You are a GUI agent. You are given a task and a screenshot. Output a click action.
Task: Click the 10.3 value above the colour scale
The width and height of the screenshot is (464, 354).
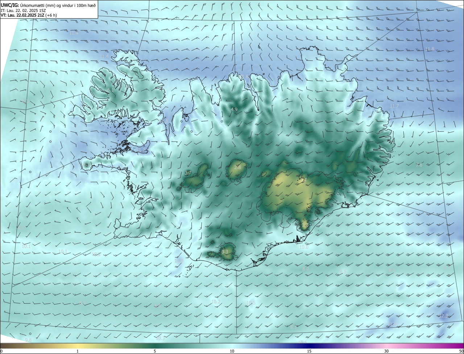[x=160, y=338]
